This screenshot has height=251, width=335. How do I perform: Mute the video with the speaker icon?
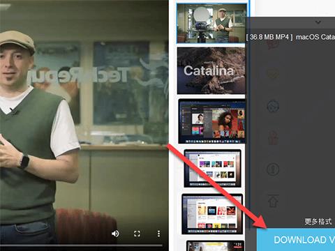coord(115,234)
